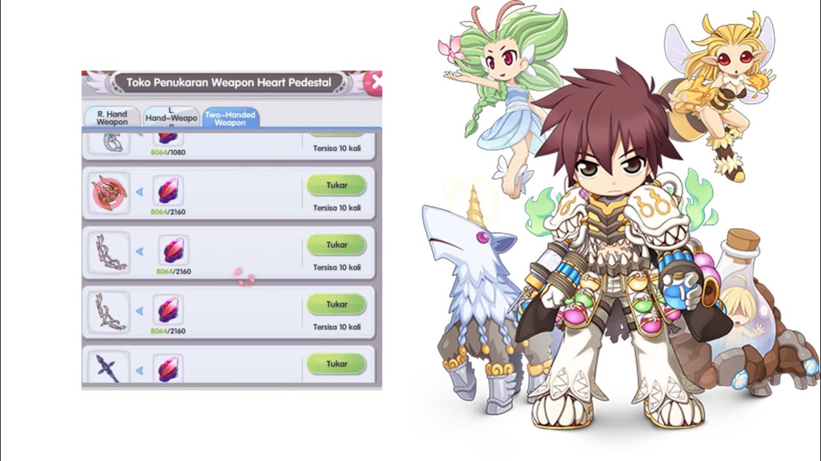
Task: Switch to the R. Hand Weapon tab
Action: (112, 117)
